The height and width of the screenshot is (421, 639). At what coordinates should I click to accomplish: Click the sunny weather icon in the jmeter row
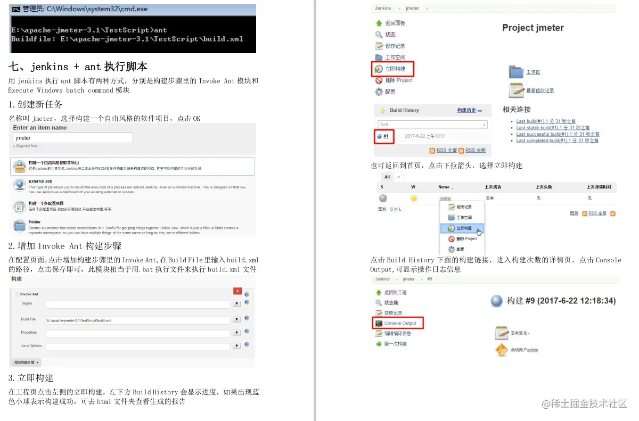[413, 197]
